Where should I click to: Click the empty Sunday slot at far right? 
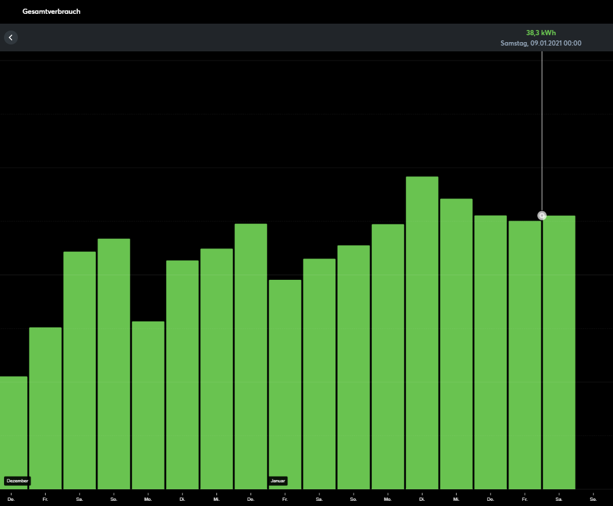click(x=593, y=346)
